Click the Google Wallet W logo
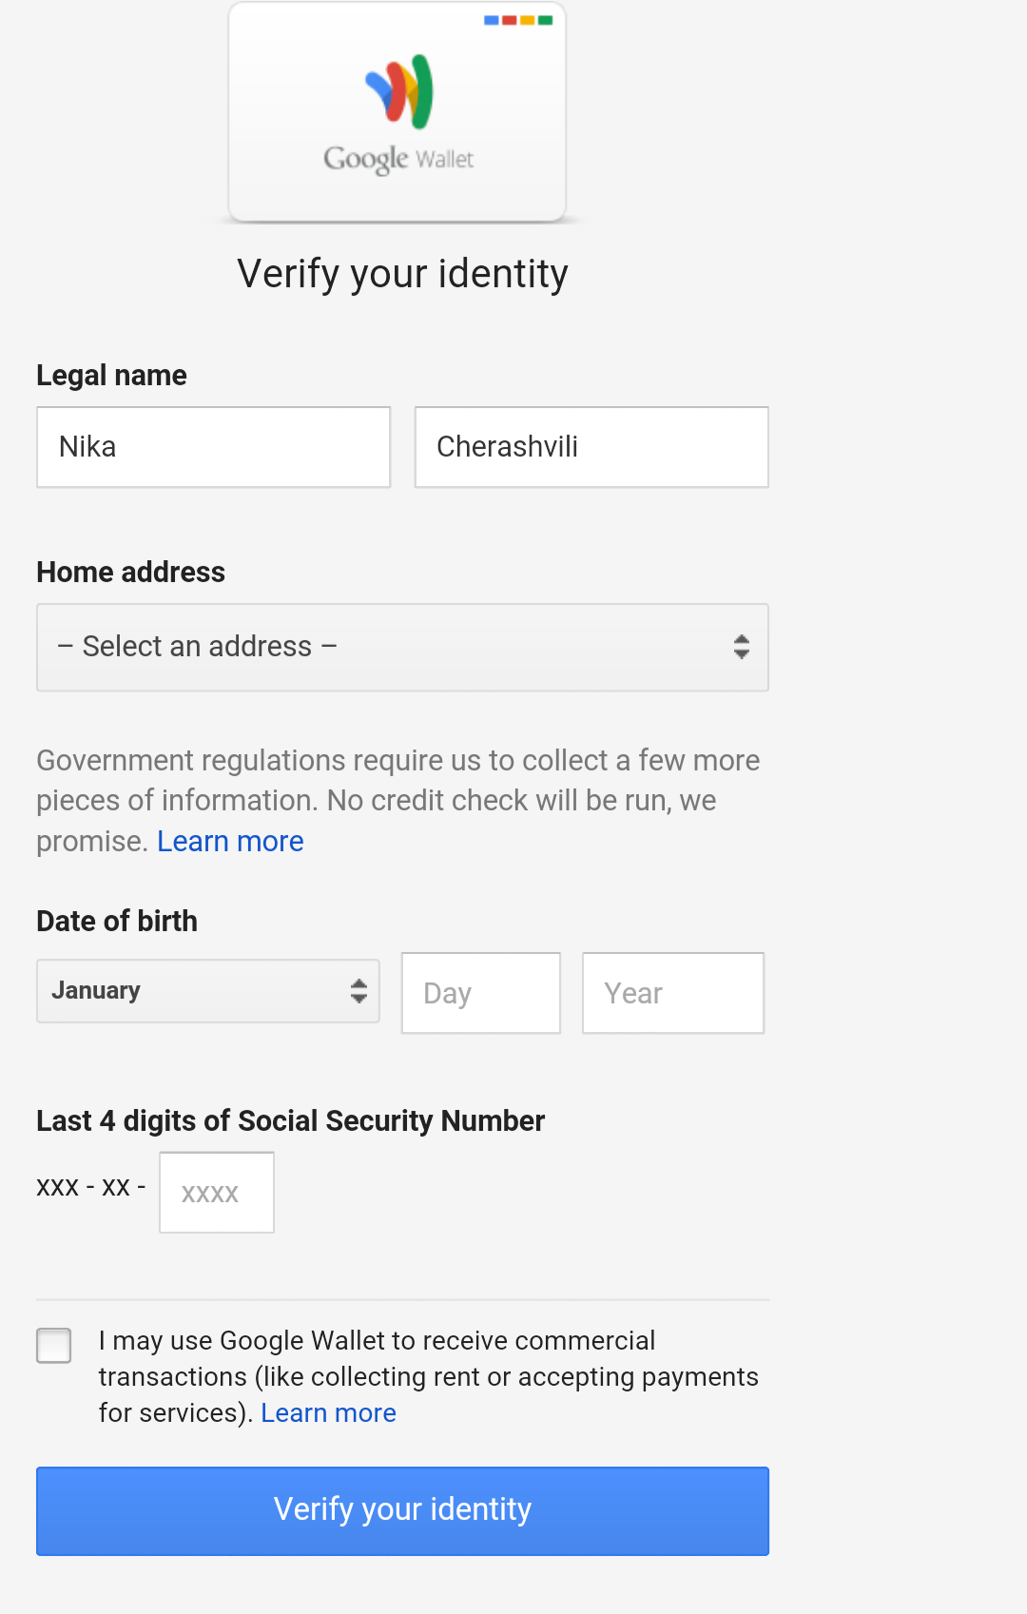The width and height of the screenshot is (1027, 1614). click(x=399, y=91)
